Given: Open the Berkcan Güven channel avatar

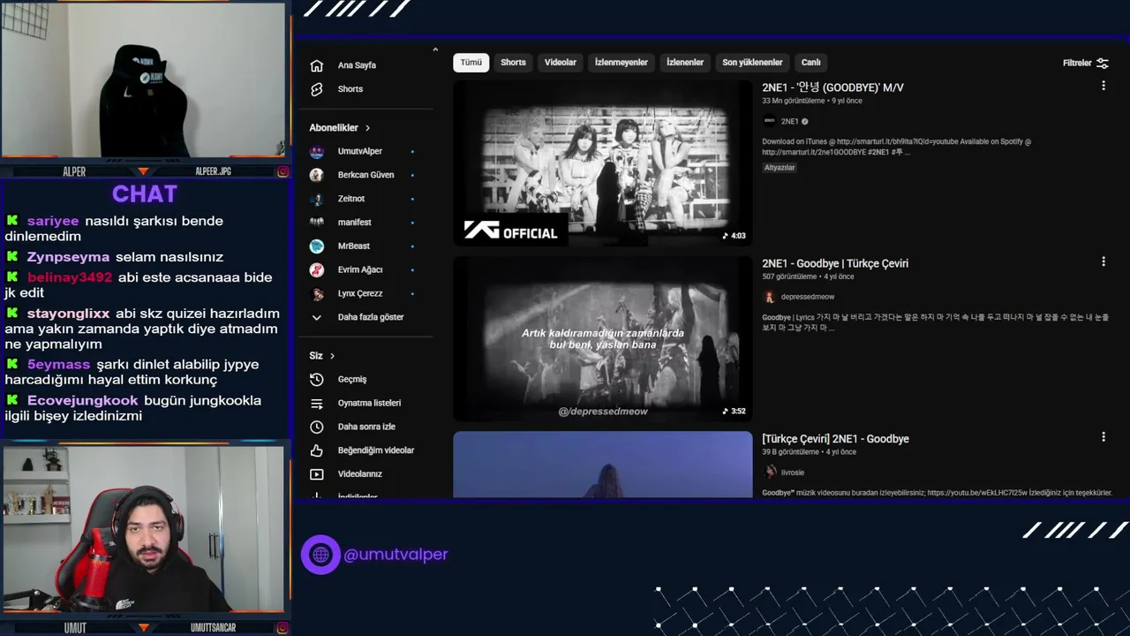Looking at the screenshot, I should tap(317, 175).
